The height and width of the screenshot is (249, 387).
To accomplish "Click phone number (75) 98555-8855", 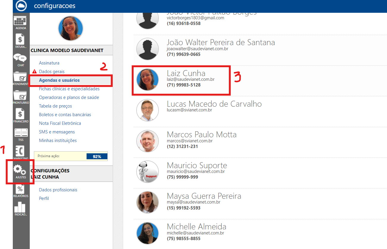I will (184, 239).
